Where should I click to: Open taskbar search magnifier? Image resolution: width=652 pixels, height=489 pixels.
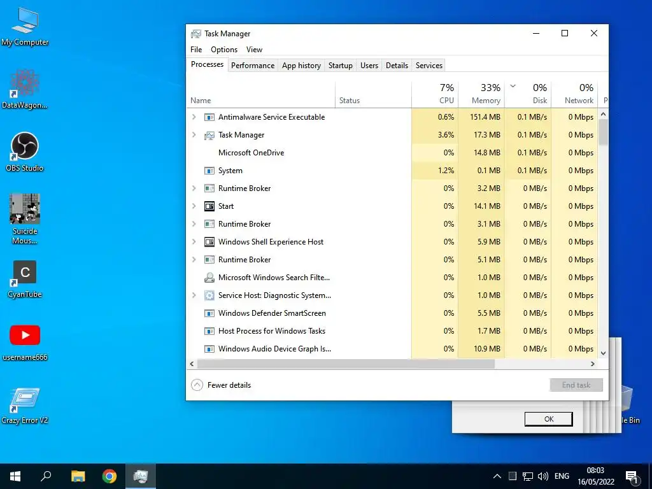[x=46, y=476]
